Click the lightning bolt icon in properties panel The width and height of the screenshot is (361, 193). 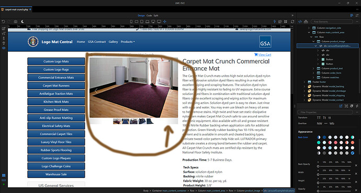pyautogui.click(x=357, y=106)
